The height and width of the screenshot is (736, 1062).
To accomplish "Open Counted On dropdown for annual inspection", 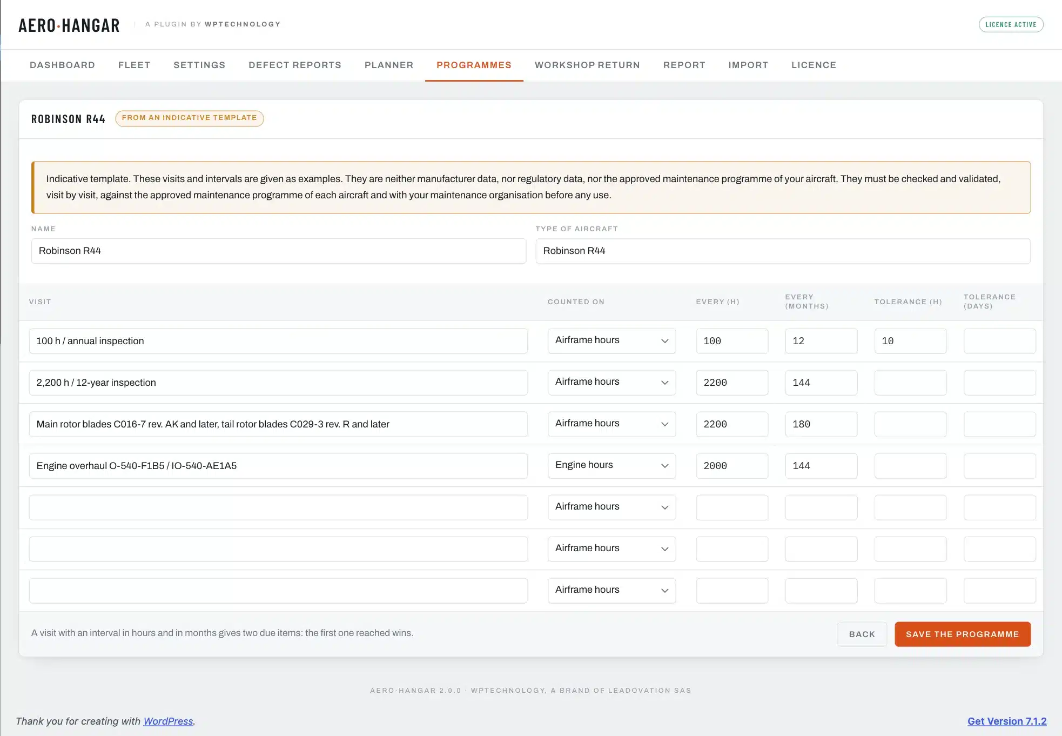I will (611, 341).
